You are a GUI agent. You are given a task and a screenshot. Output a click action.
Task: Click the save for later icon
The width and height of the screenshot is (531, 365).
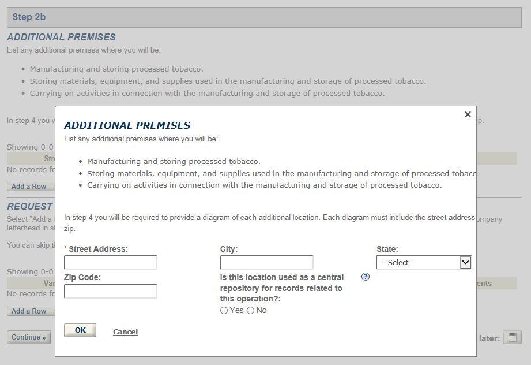pyautogui.click(x=512, y=337)
